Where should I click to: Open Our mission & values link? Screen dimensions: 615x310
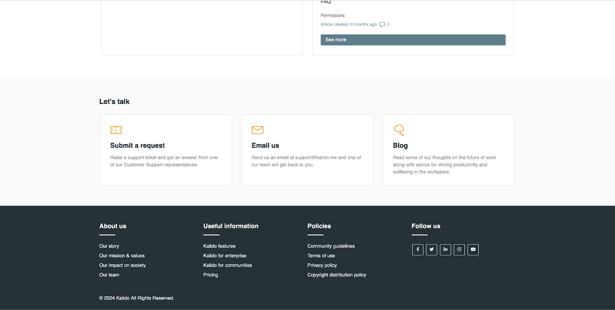(122, 256)
